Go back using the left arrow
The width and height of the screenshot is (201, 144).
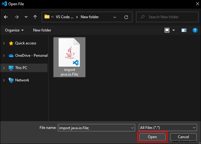(6, 17)
